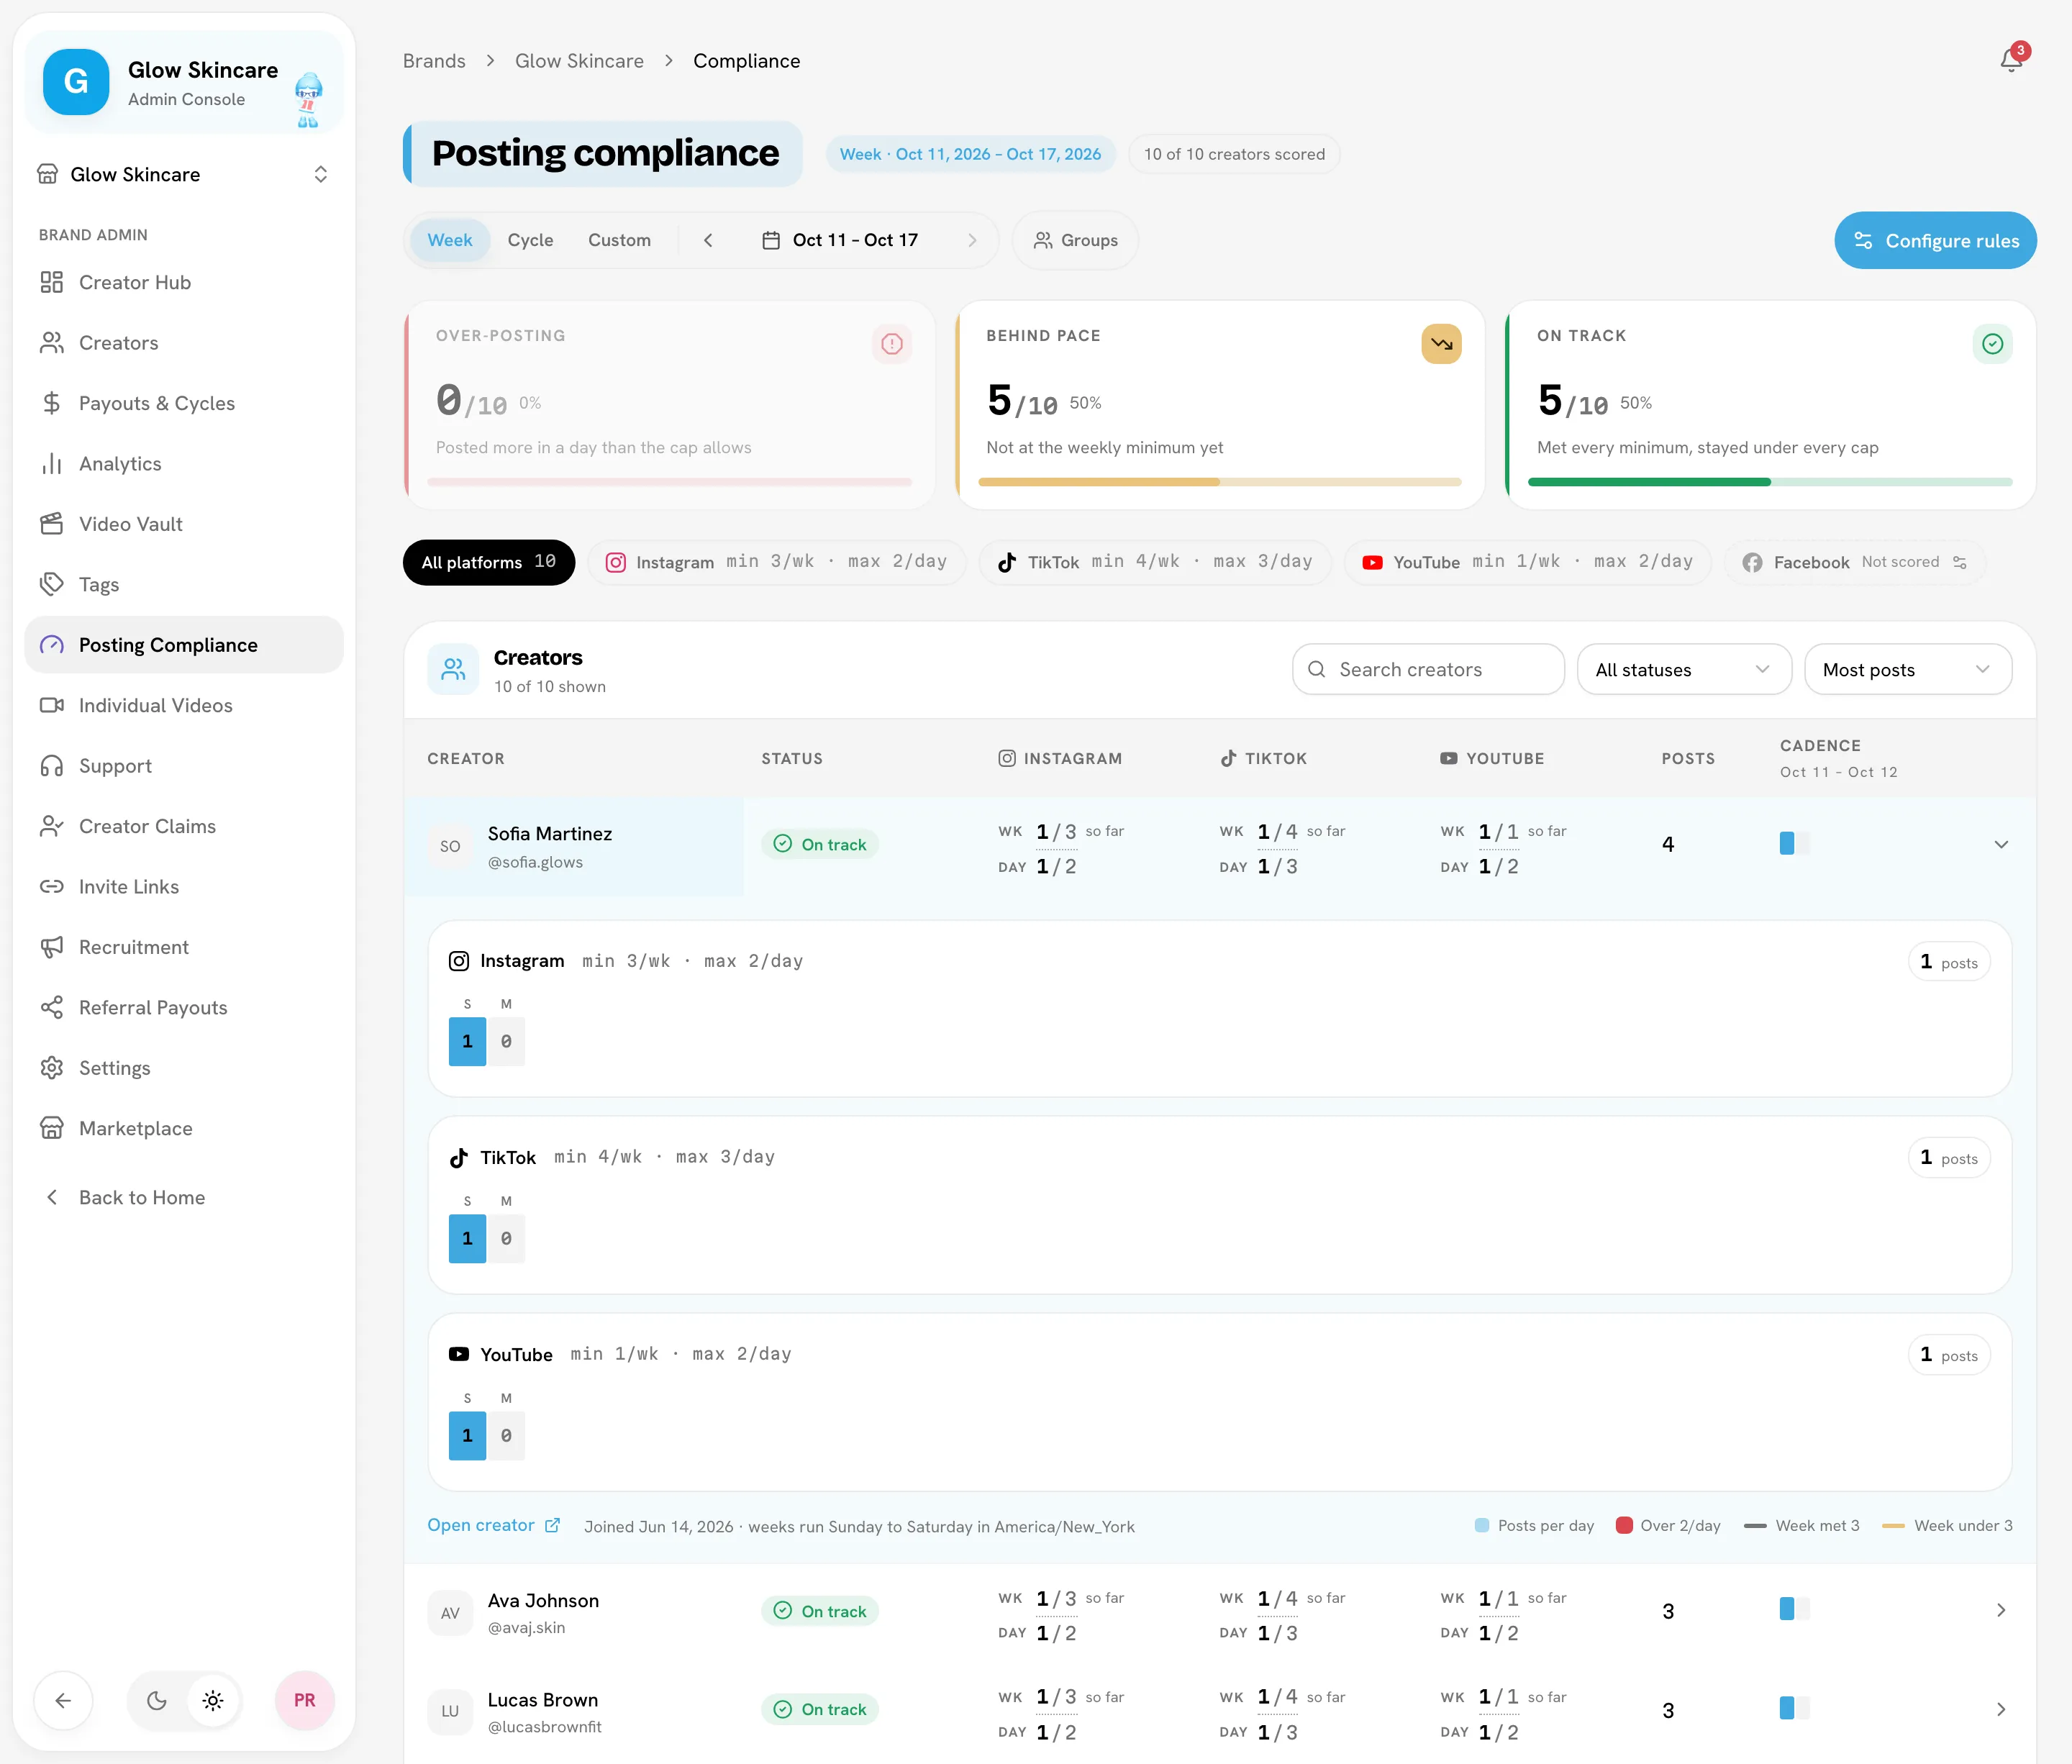Click the Search creators field
The height and width of the screenshot is (1764, 2072).
click(x=1428, y=669)
